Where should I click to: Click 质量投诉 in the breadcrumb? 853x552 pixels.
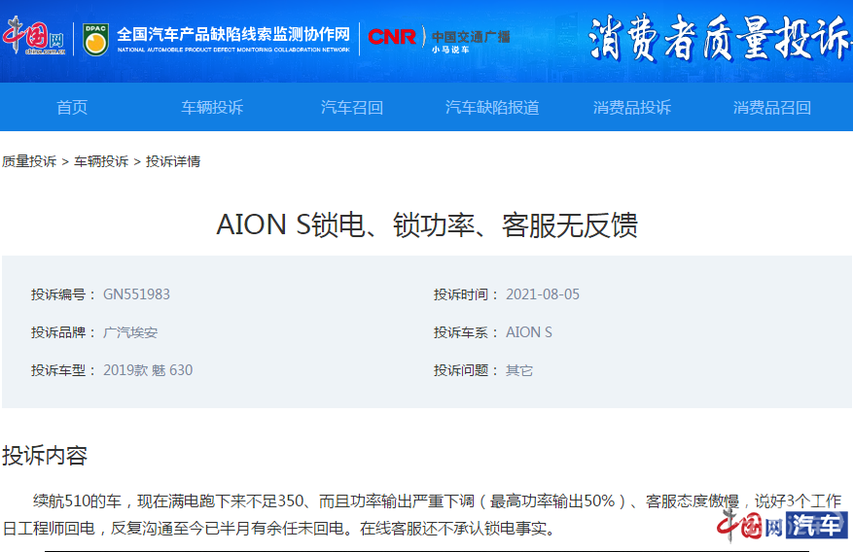29,161
